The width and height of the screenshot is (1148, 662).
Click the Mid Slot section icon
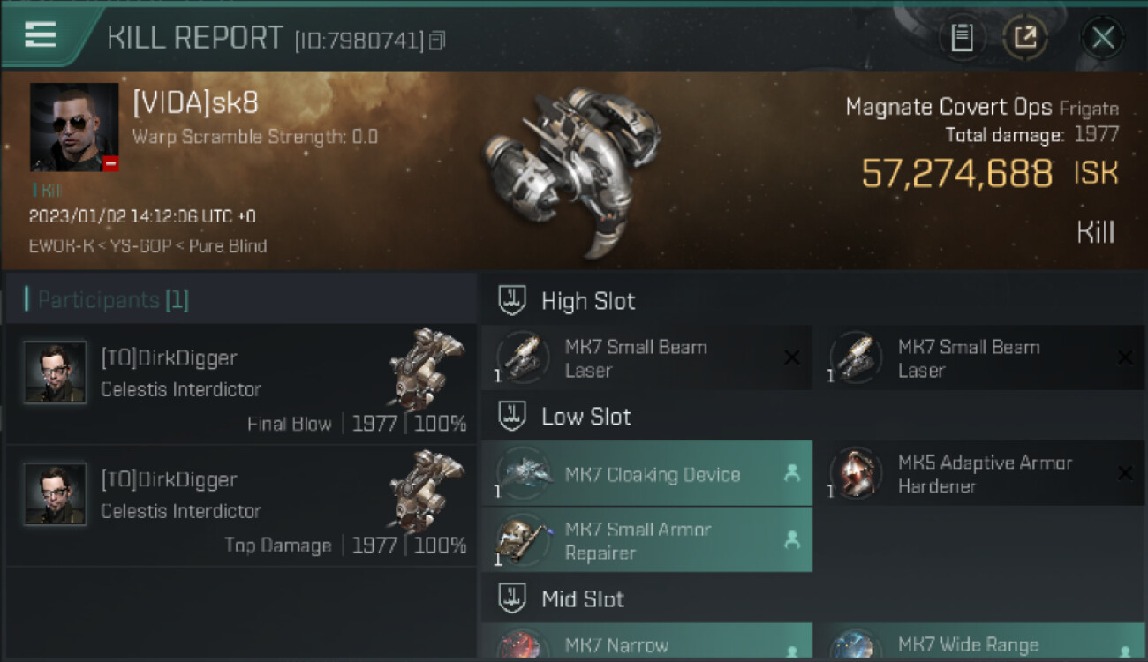(x=512, y=598)
